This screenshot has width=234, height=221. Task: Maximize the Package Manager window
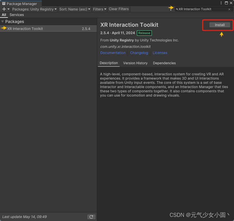click(x=226, y=3)
